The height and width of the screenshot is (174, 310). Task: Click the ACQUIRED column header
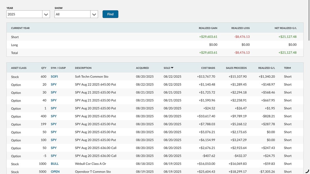[x=142, y=68]
